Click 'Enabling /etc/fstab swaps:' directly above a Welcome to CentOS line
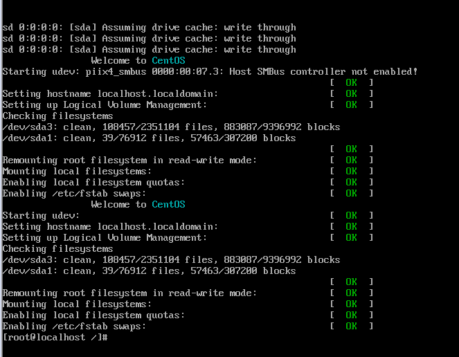459x357 pixels. (x=74, y=193)
